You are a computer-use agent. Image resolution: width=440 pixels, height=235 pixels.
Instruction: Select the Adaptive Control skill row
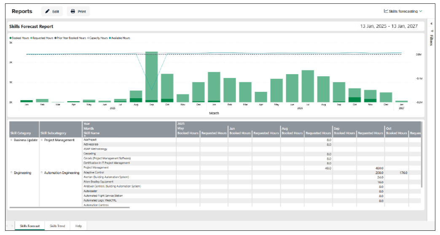pyautogui.click(x=93, y=173)
